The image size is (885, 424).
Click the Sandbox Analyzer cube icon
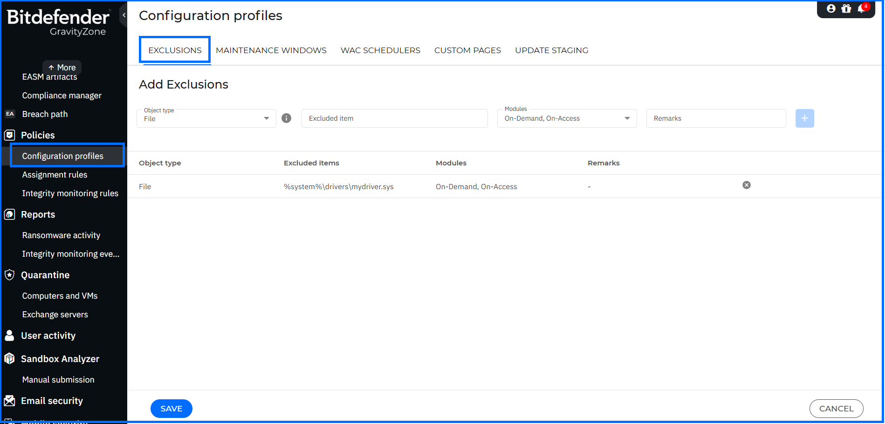(9, 359)
